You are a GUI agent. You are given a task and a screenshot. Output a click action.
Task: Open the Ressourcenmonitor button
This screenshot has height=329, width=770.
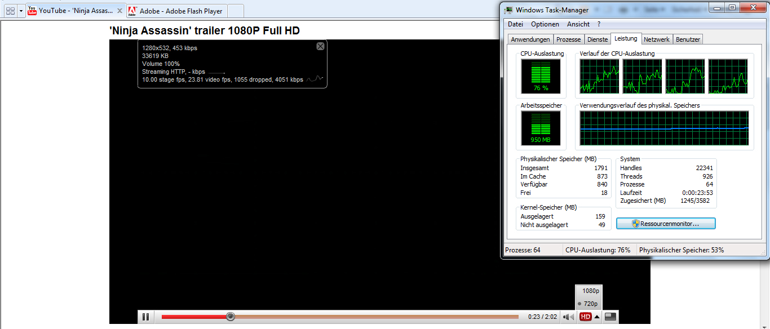pyautogui.click(x=666, y=224)
